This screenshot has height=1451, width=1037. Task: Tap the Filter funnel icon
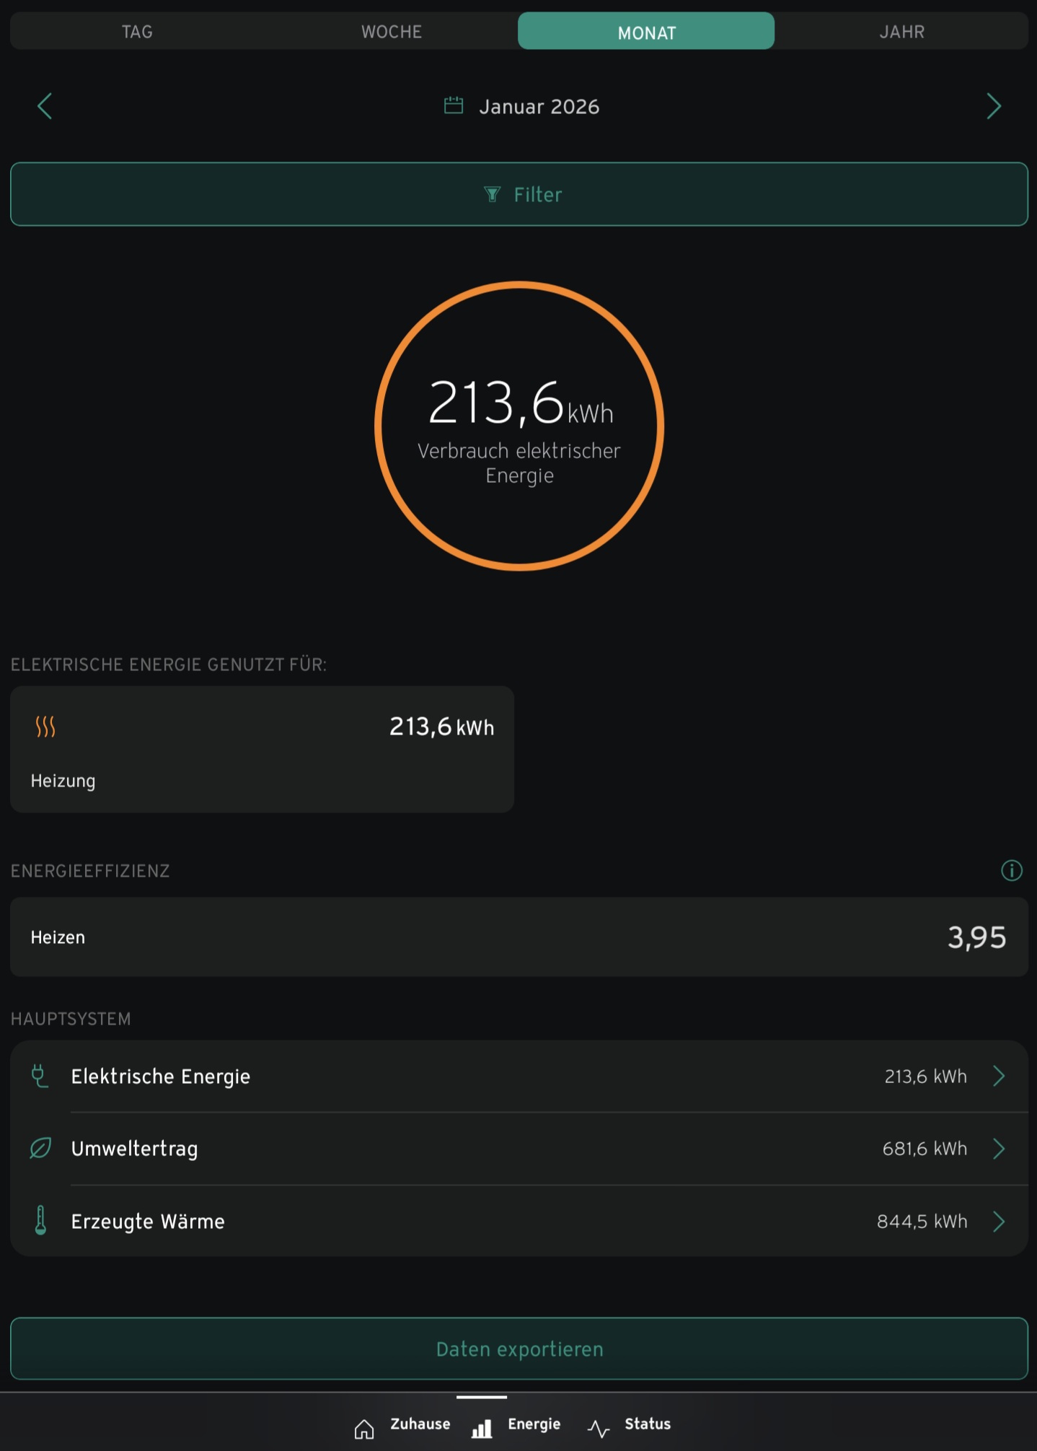click(x=492, y=194)
